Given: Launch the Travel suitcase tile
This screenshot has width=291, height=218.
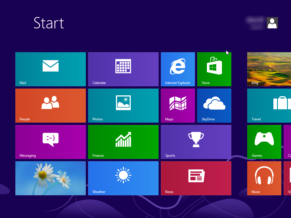Looking at the screenshot, I should 269,106.
